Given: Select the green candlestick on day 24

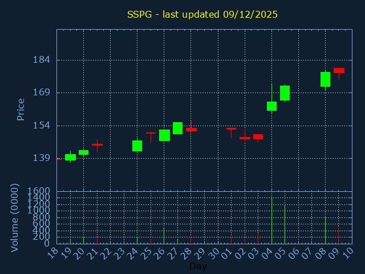Looking at the screenshot, I should pos(137,146).
